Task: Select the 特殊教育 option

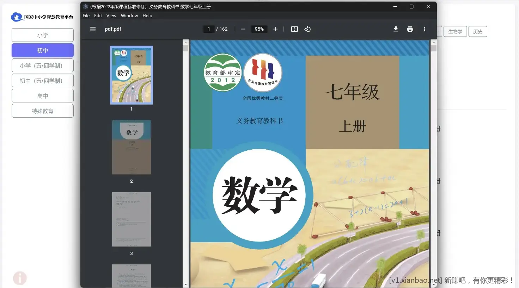Action: click(42, 111)
